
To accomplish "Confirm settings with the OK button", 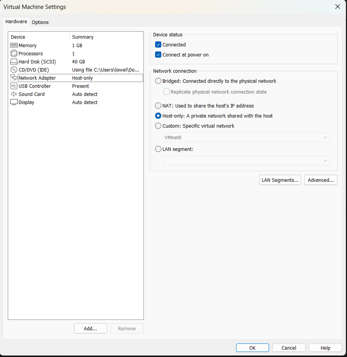I will click(x=252, y=348).
